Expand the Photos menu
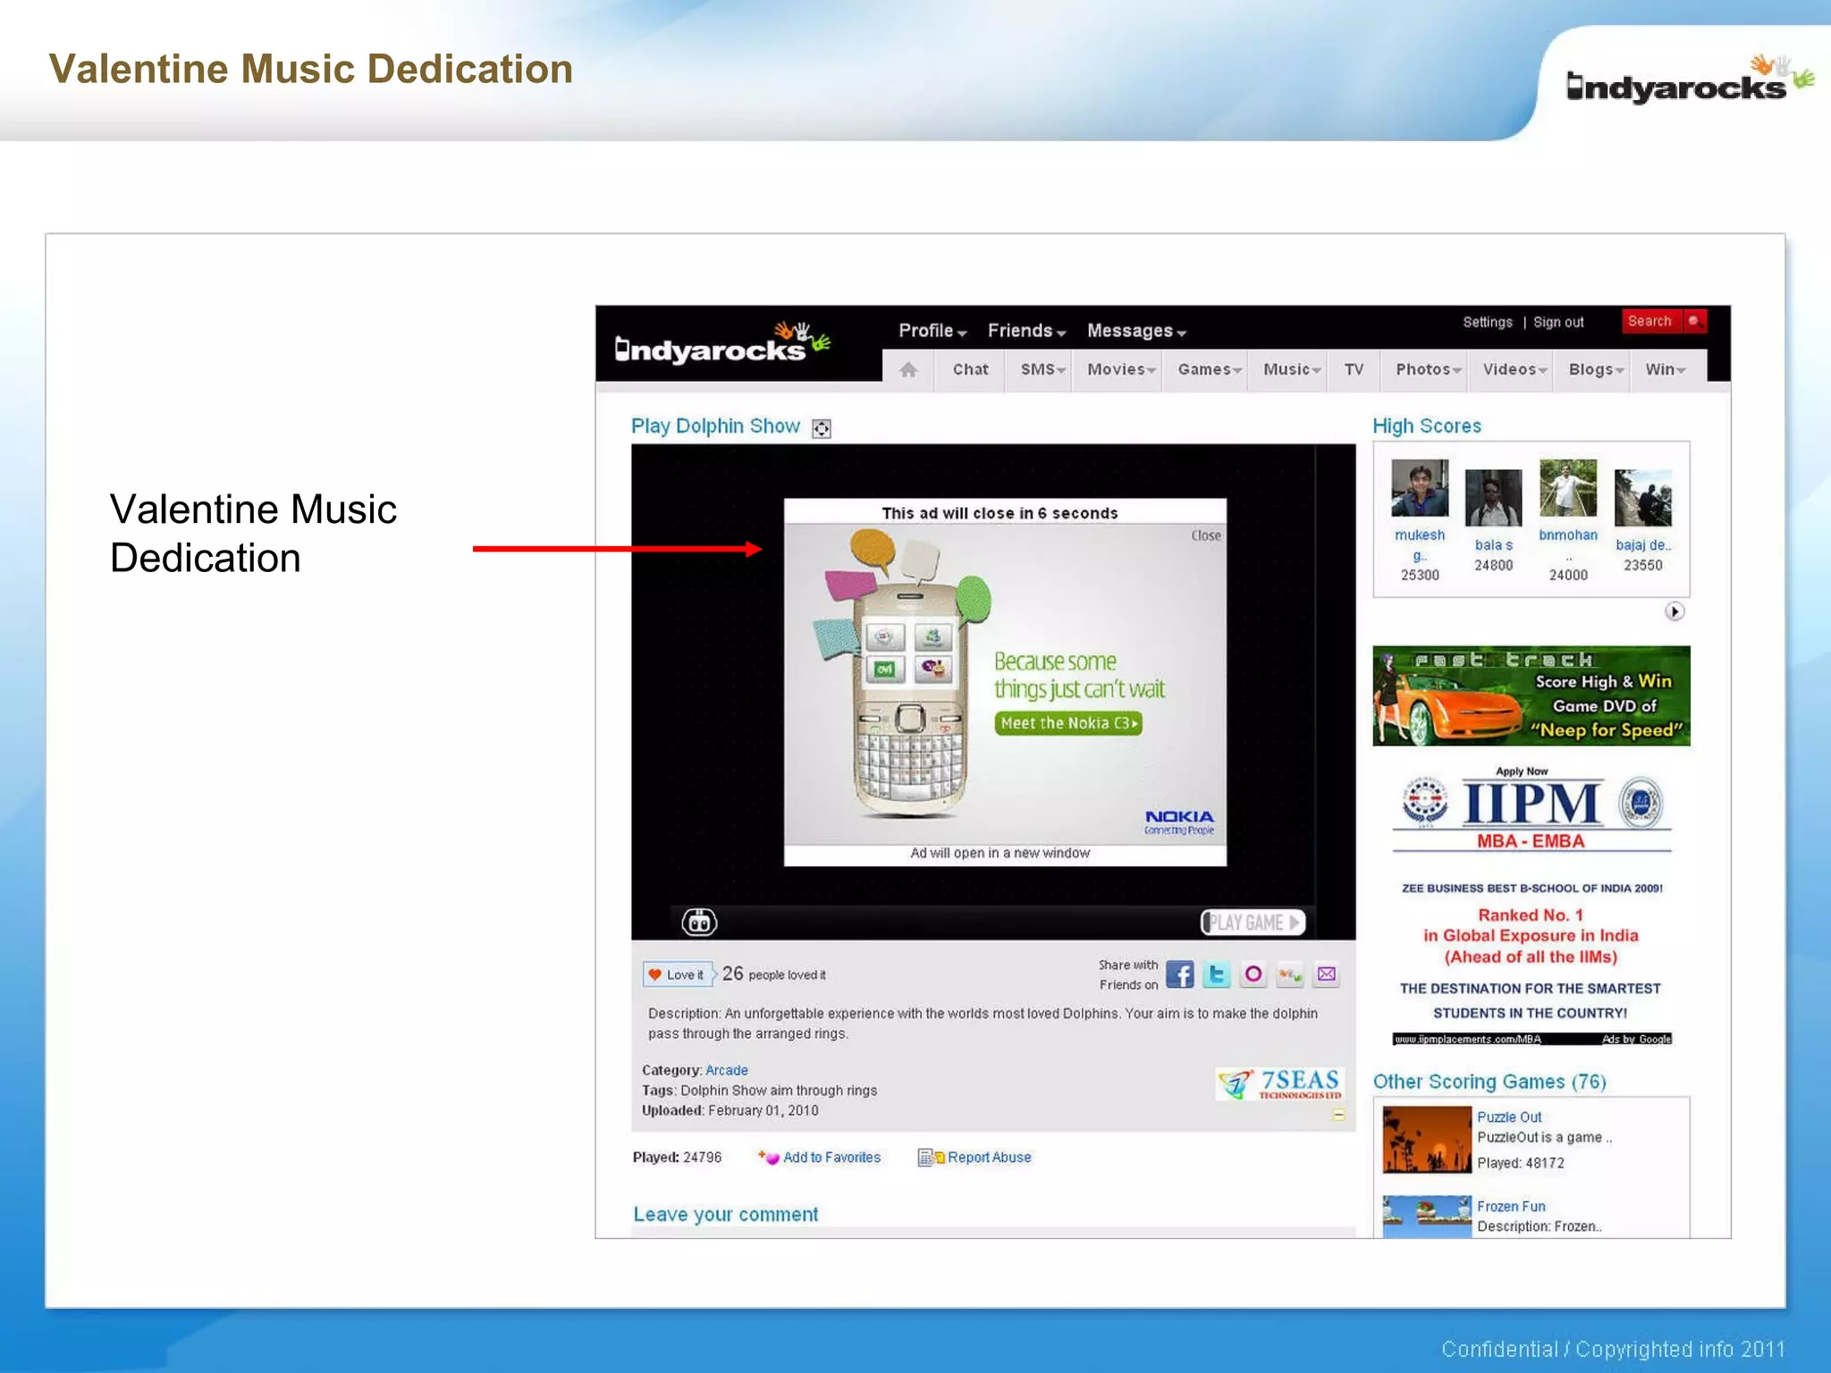This screenshot has height=1373, width=1831. pyautogui.click(x=1428, y=369)
